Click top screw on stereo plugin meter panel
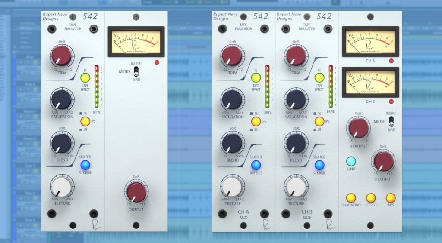This screenshot has height=243, width=442. 370,17
